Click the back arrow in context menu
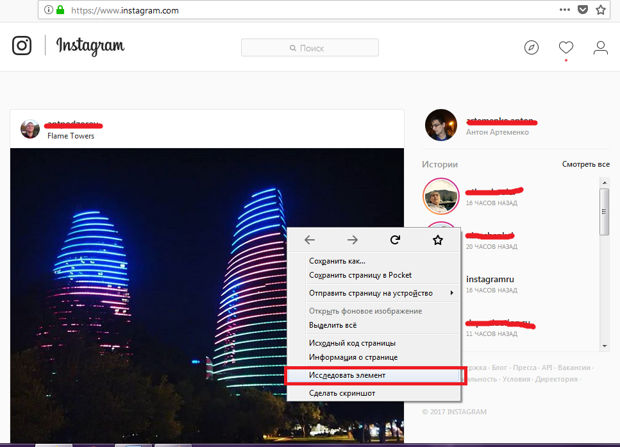This screenshot has height=447, width=620. 310,240
